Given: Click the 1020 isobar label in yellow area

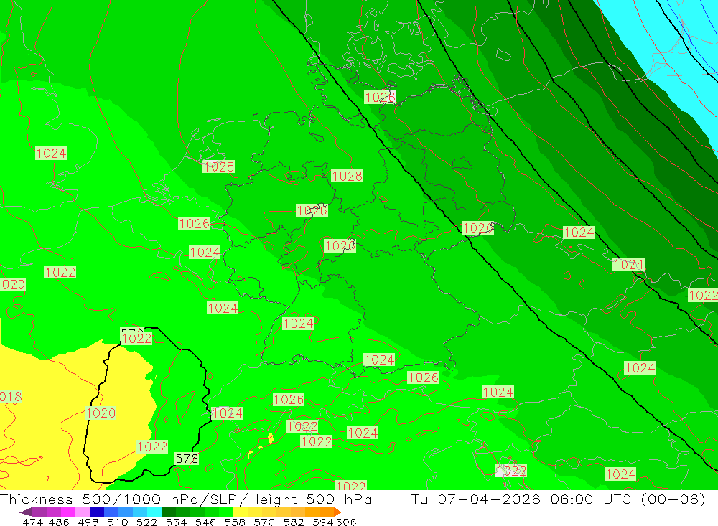Looking at the screenshot, I should 101,413.
